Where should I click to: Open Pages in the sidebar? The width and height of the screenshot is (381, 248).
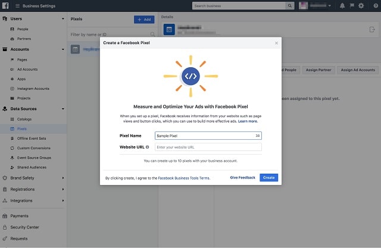22,59
